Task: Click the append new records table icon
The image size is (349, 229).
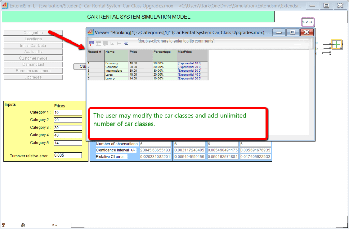Action: (x=91, y=43)
